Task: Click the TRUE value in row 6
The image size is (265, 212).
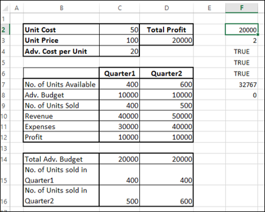Action: (241, 74)
